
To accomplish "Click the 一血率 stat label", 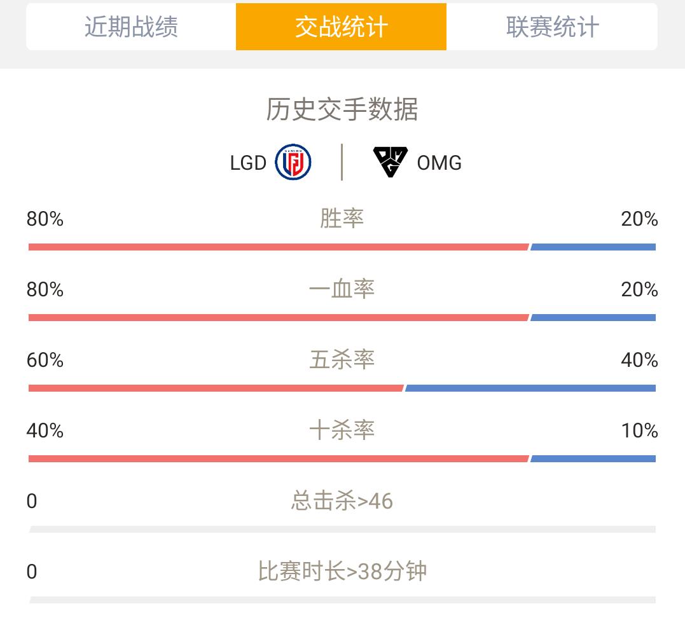I will 342,289.
